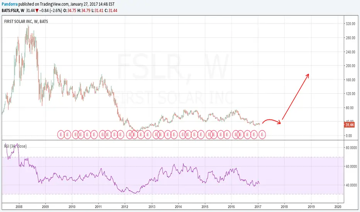Click the 160.00 price axis label

click(350, 80)
